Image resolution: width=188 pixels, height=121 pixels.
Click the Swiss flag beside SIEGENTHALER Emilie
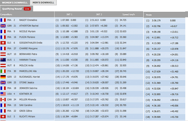point(3,43)
